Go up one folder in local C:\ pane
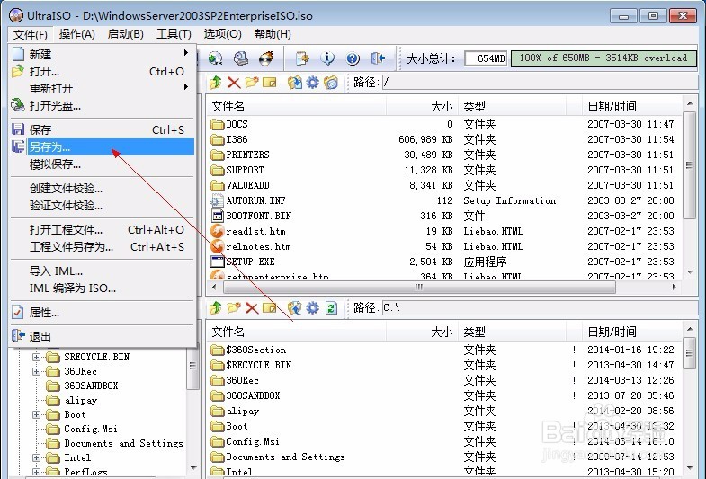The height and width of the screenshot is (479, 706). click(x=216, y=308)
